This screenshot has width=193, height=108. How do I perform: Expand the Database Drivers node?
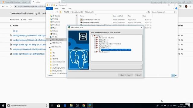tap(95, 40)
